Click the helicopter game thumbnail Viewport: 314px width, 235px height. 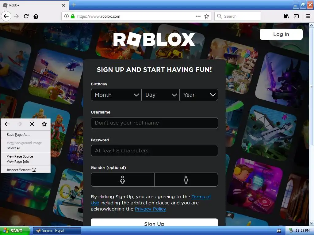click(x=56, y=76)
